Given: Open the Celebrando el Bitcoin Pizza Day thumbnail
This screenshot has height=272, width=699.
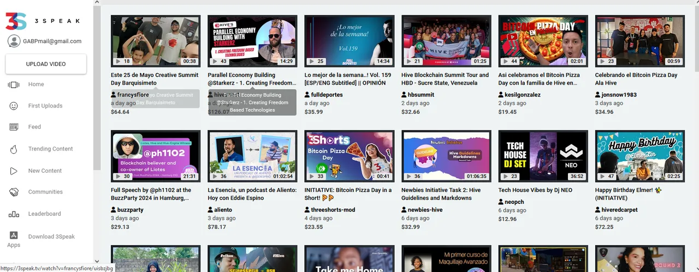Looking at the screenshot, I should [640, 40].
